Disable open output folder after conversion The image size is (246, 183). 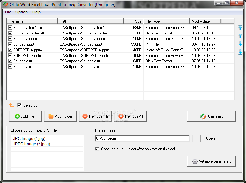tap(97, 149)
